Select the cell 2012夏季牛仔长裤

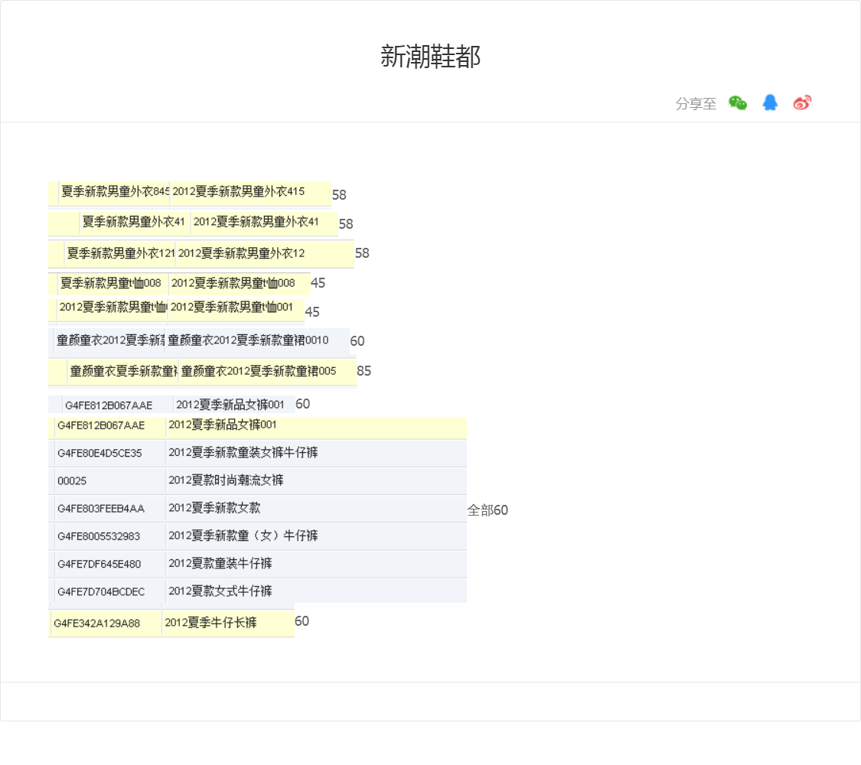click(x=211, y=623)
